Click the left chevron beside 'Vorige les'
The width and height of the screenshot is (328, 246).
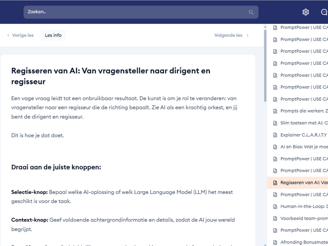(8, 36)
